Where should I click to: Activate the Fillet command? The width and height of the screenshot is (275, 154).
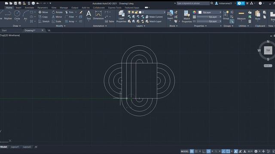tap(70, 17)
